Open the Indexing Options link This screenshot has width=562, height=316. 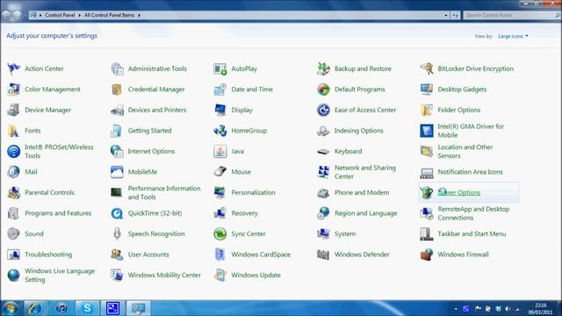359,131
